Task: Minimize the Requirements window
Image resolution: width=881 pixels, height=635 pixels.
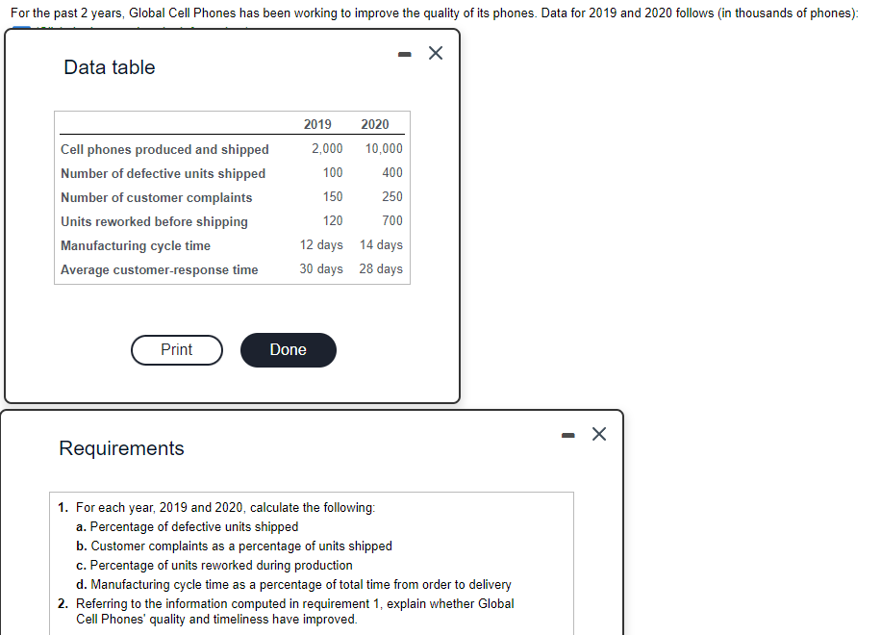Action: tap(566, 434)
